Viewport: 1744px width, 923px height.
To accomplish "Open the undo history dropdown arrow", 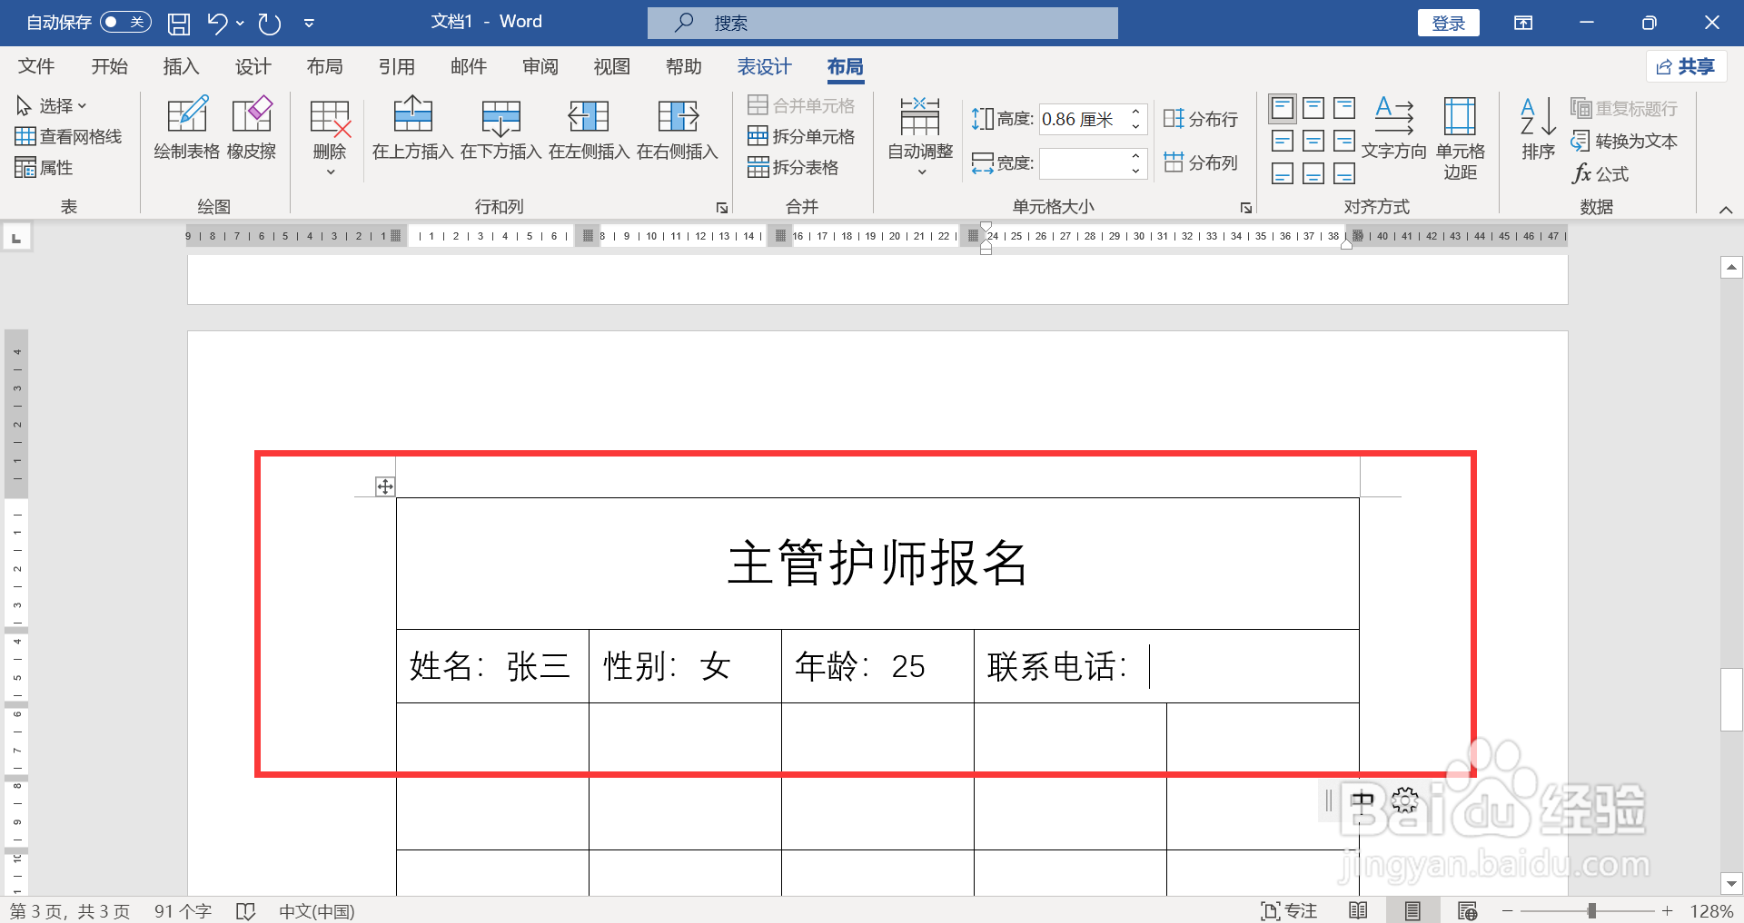I will pyautogui.click(x=239, y=25).
